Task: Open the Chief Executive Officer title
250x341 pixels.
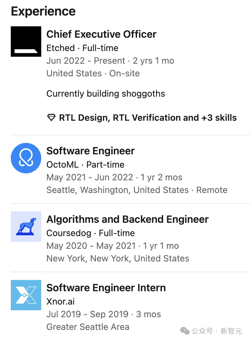Action: point(102,34)
